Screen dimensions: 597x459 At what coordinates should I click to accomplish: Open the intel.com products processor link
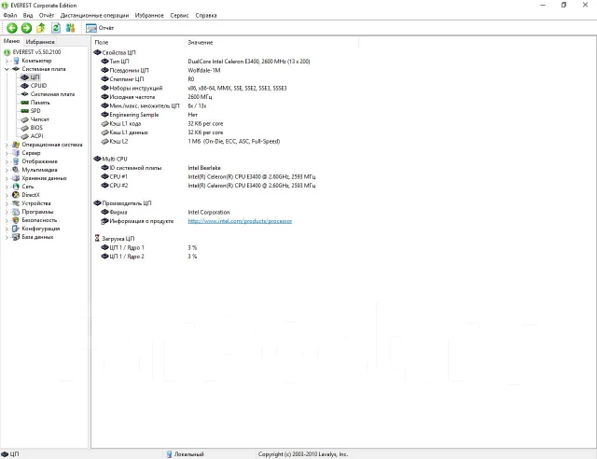pyautogui.click(x=240, y=221)
